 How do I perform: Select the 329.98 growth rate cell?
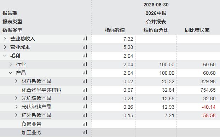pyautogui.click(x=208, y=81)
